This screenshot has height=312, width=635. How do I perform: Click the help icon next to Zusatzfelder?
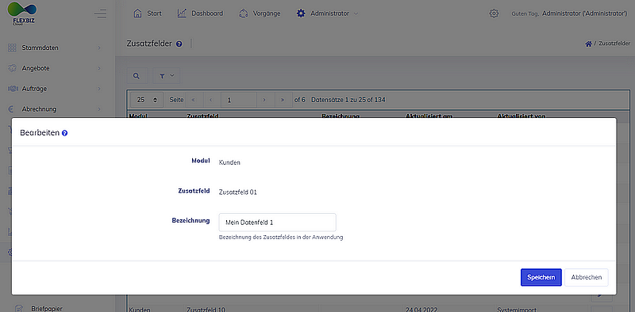coord(179,44)
